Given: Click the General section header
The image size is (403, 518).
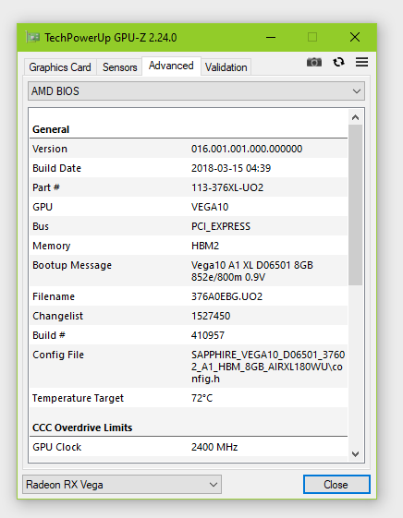Looking at the screenshot, I should (x=51, y=129).
